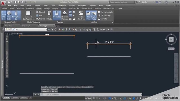Image resolution: width=180 pixels, height=101 pixels.
Task: Click the Join viewports button
Action: point(39,15)
